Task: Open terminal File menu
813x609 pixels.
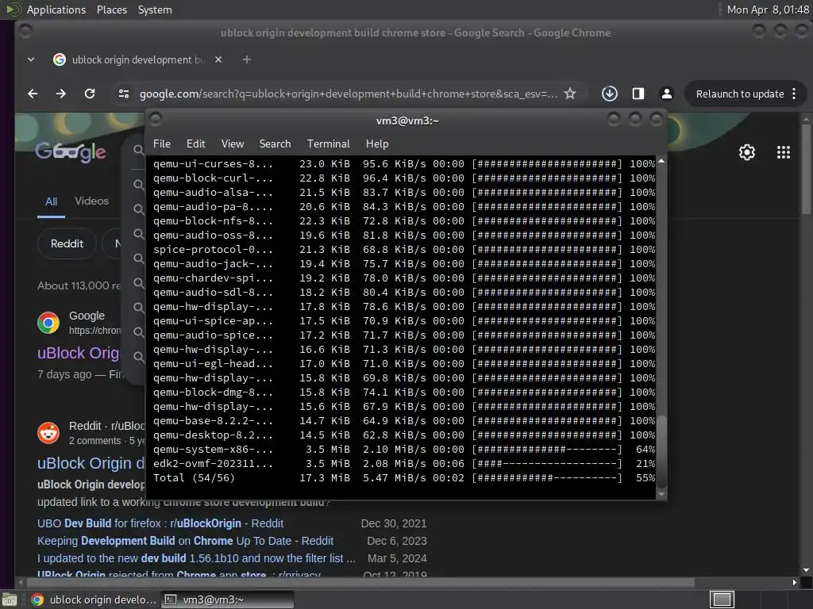Action: (162, 144)
